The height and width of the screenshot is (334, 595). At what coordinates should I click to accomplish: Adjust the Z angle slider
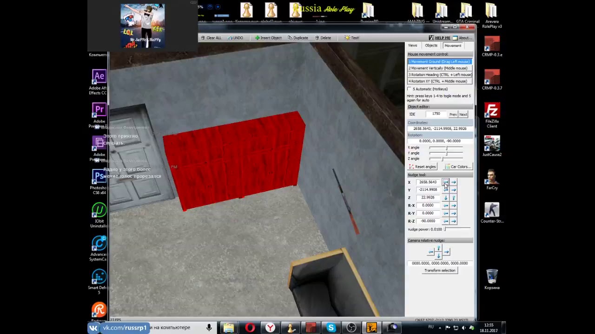coord(446,159)
